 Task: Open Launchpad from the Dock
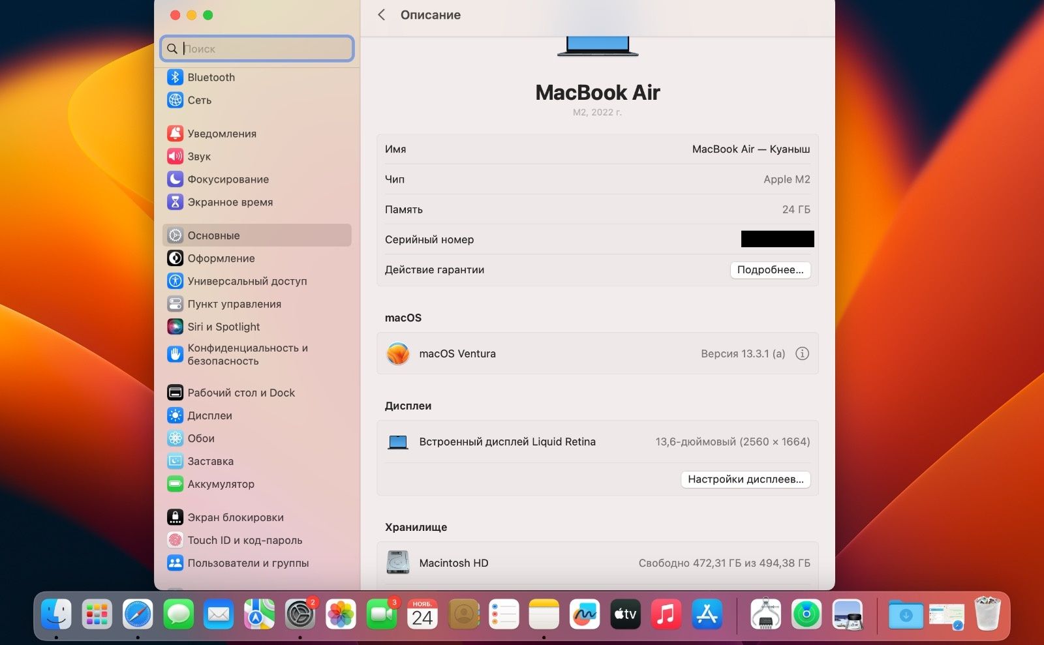tap(97, 614)
